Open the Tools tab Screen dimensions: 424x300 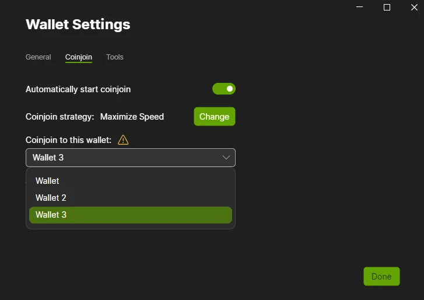coord(114,57)
